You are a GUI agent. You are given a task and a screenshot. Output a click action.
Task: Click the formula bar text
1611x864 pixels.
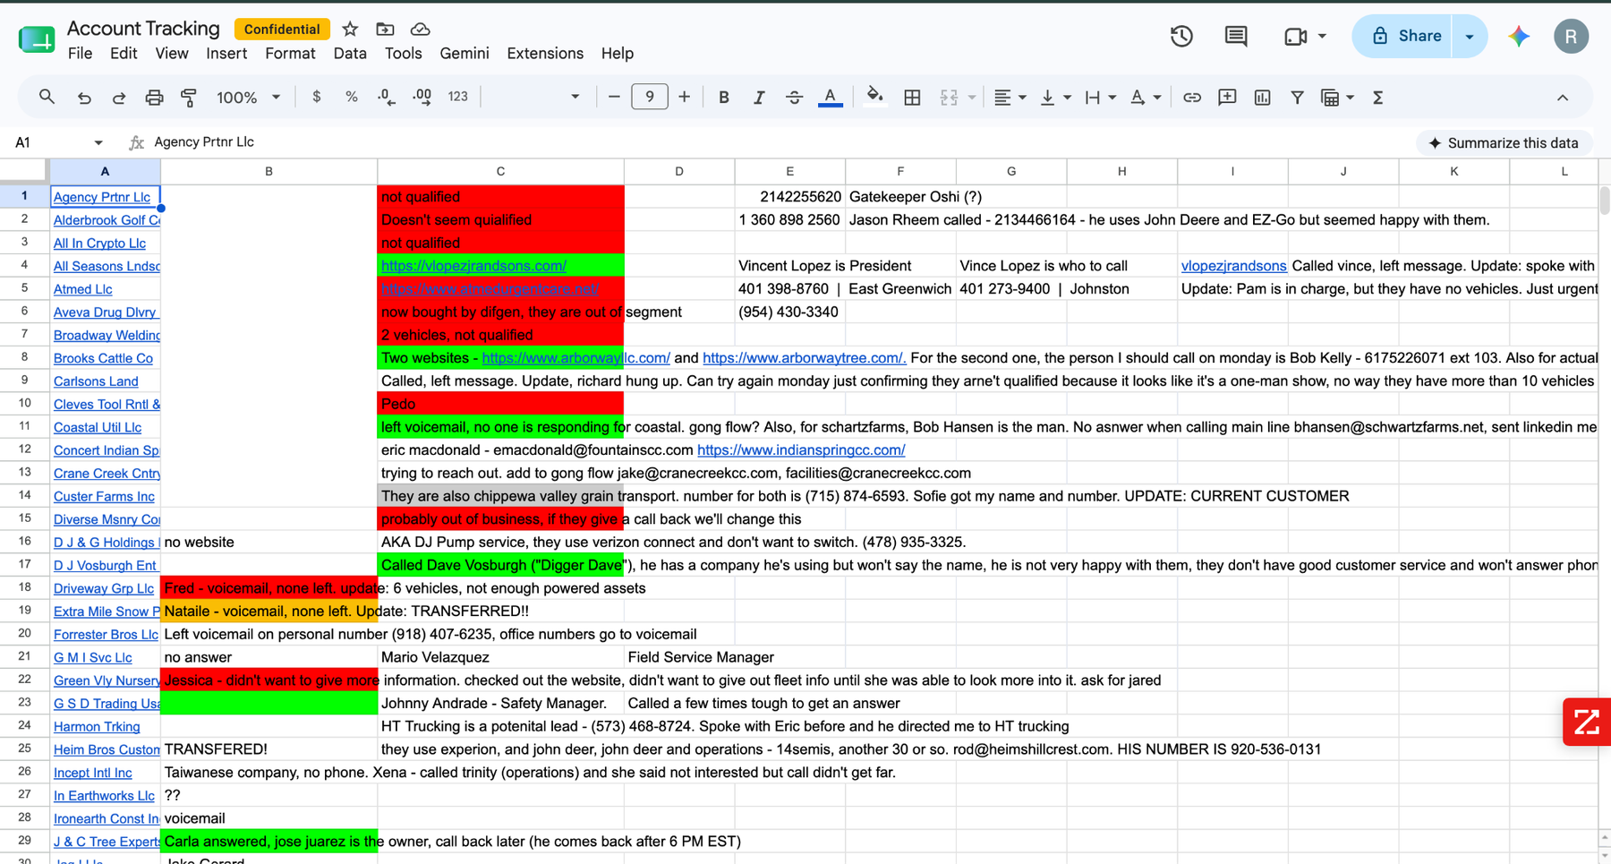pyautogui.click(x=204, y=142)
